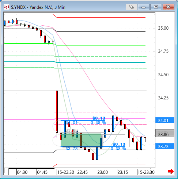The image size is (178, 179).
Task: Click the 34.50 price scale label
Action: (x=163, y=74)
